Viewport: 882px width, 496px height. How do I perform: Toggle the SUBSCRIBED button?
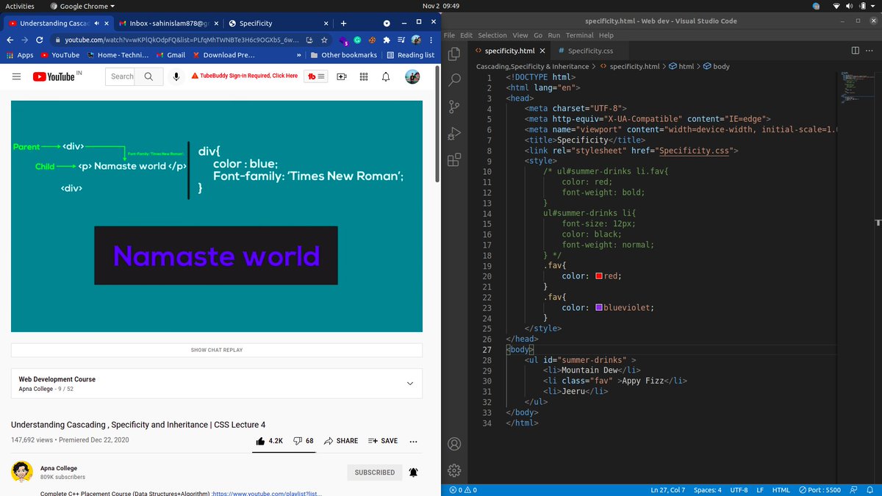(x=375, y=472)
